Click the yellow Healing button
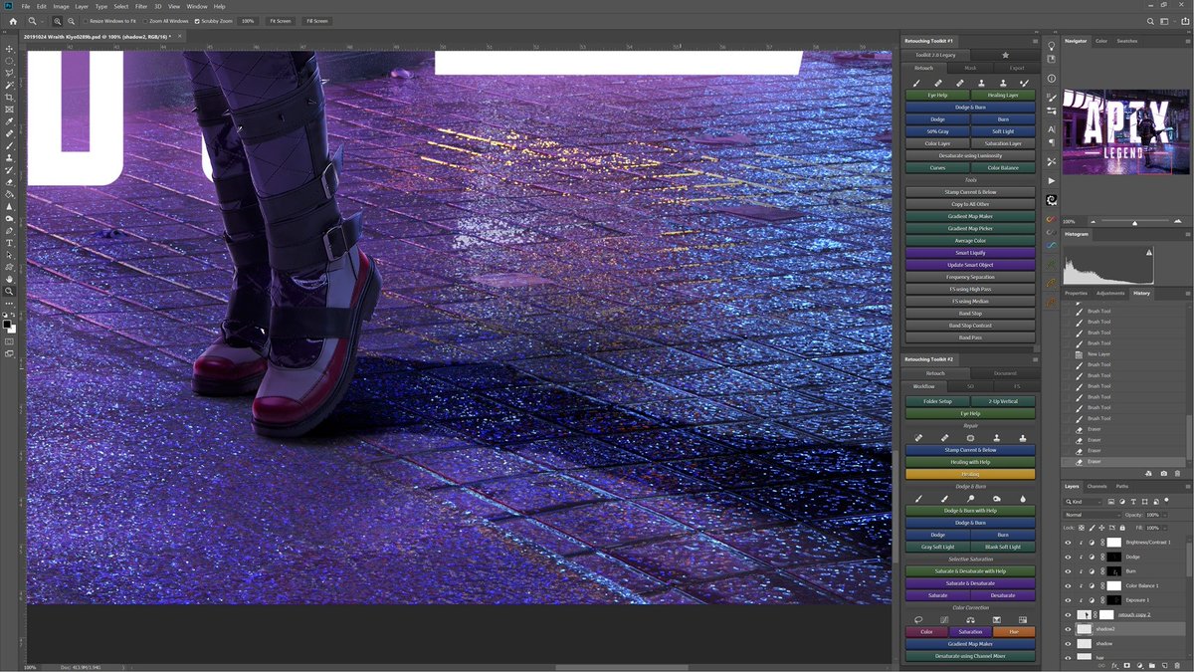1194x672 pixels. pos(970,474)
